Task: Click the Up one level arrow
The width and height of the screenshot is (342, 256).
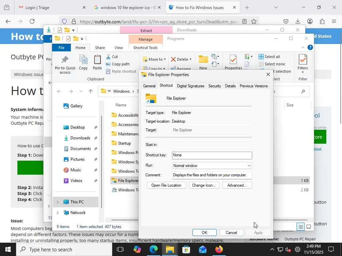Action: (91, 91)
